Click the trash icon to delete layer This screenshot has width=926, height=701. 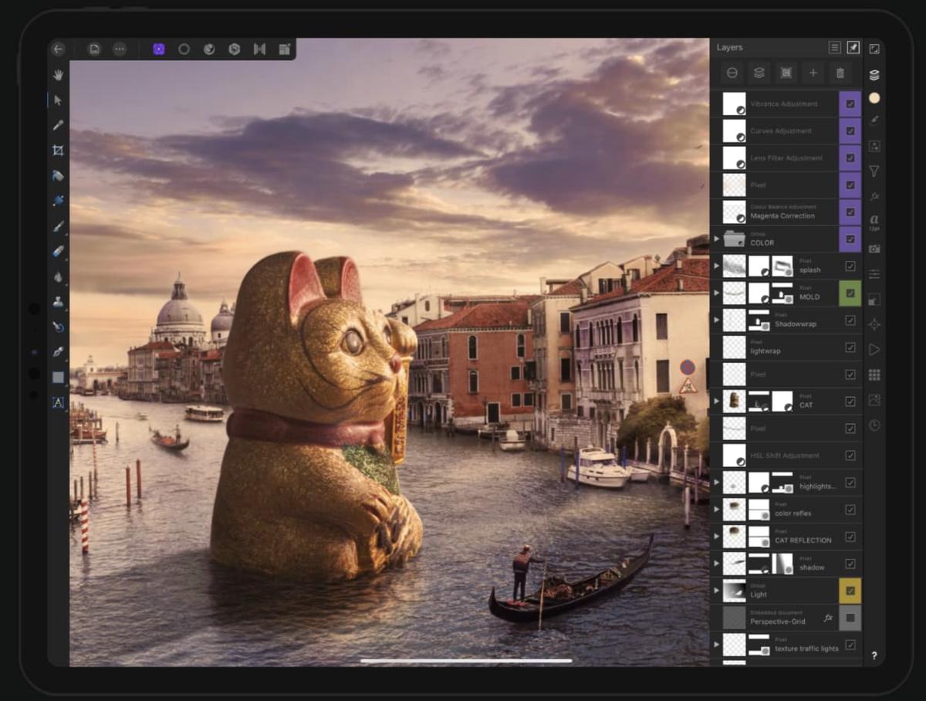tap(840, 73)
